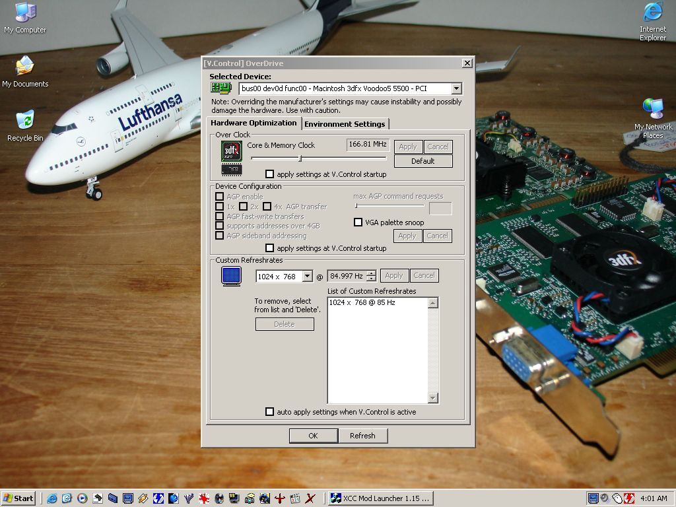Select the Internet Explorer desktop icon
The image size is (676, 507).
point(653,22)
